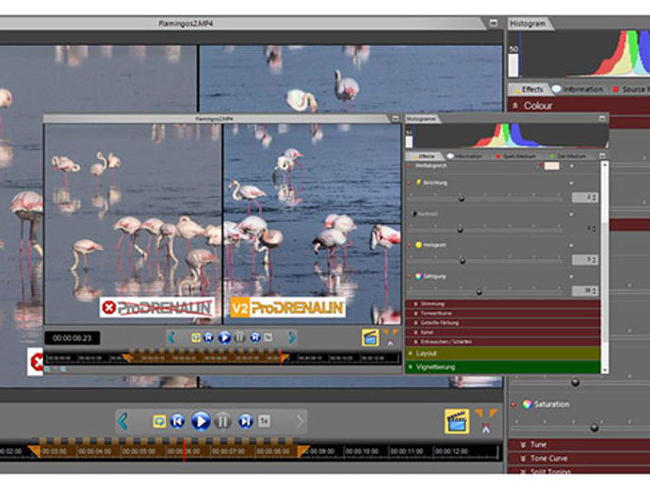Click the Belichtung slider handle
Image resolution: width=650 pixels, height=488 pixels.
(462, 199)
